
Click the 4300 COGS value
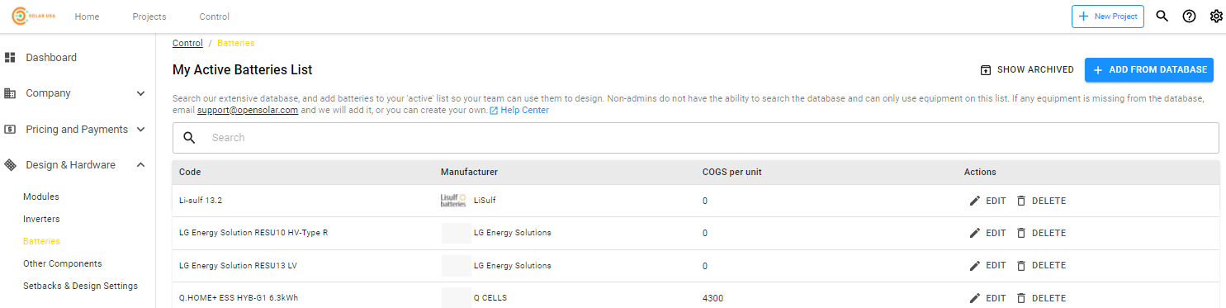(712, 298)
